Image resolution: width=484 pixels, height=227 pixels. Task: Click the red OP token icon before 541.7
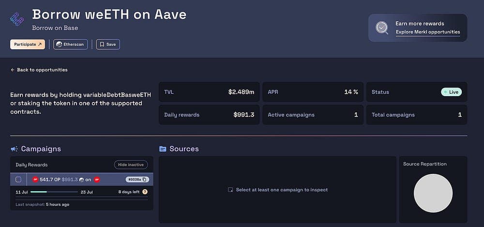pyautogui.click(x=35, y=179)
